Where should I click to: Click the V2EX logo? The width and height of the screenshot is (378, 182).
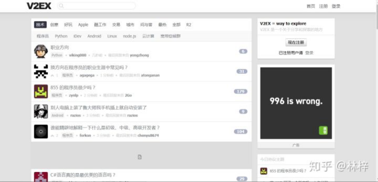(39, 6)
